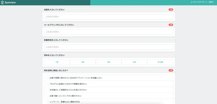Click the レイヤードアンケート header title
The height and width of the screenshot is (104, 217).
(x=202, y=2)
